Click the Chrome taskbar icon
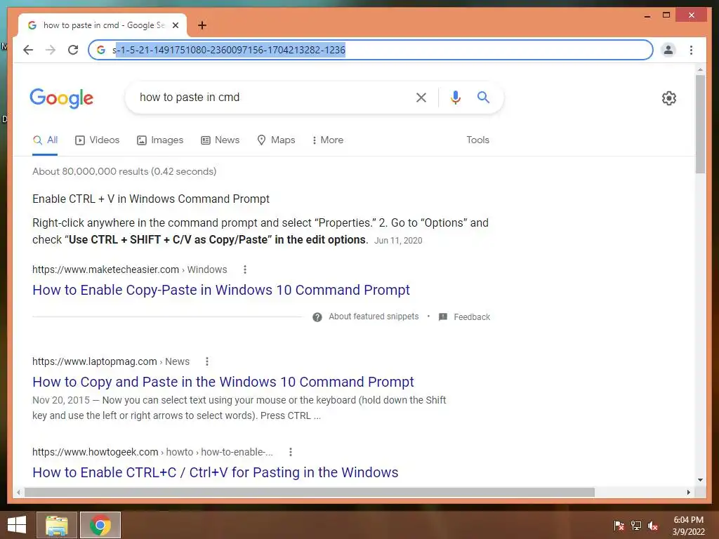 point(100,525)
